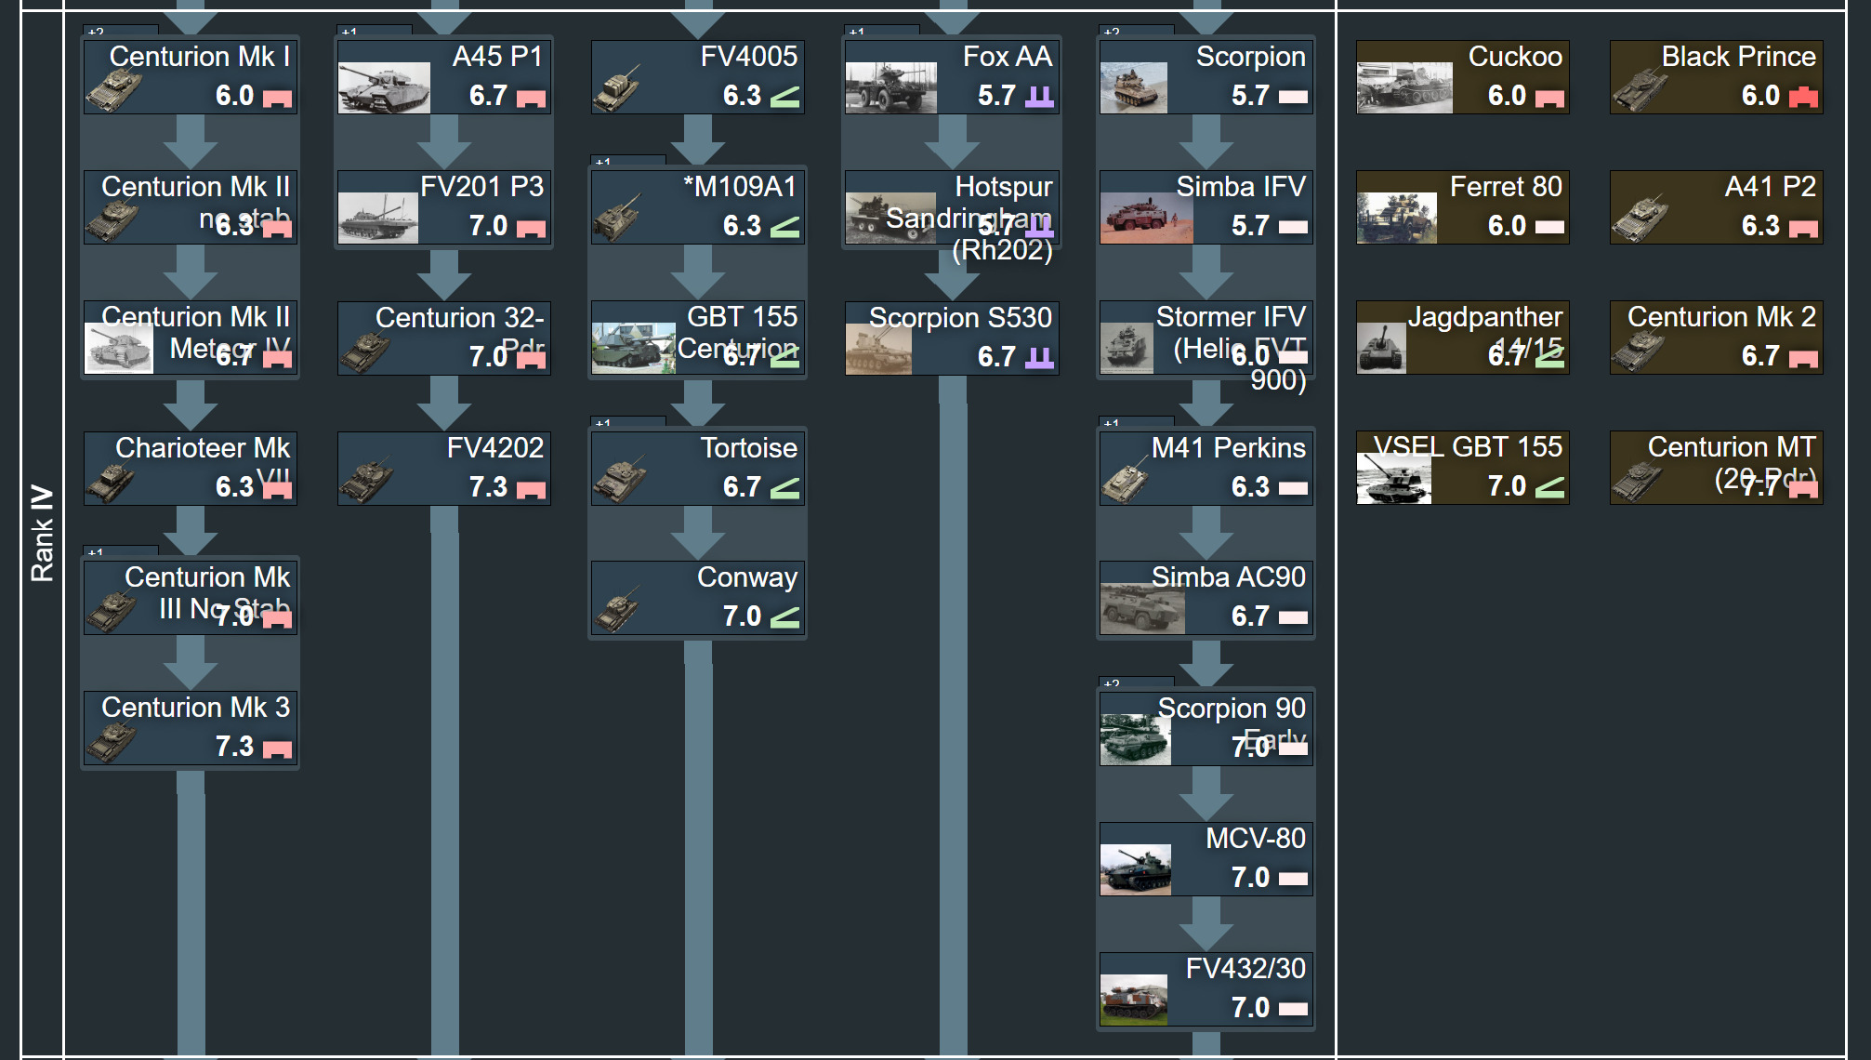The image size is (1871, 1060).
Task: Select the Rank IV row label
Action: [42, 533]
